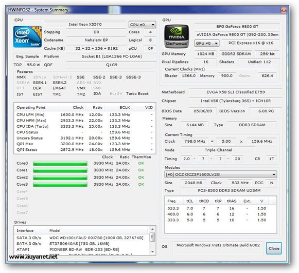The height and width of the screenshot is (273, 299).
Task: Click the EVGA X58 SLI Classified motherboard field
Action: pos(236,92)
